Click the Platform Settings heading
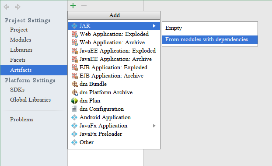The image size is (272, 166). pyautogui.click(x=30, y=80)
